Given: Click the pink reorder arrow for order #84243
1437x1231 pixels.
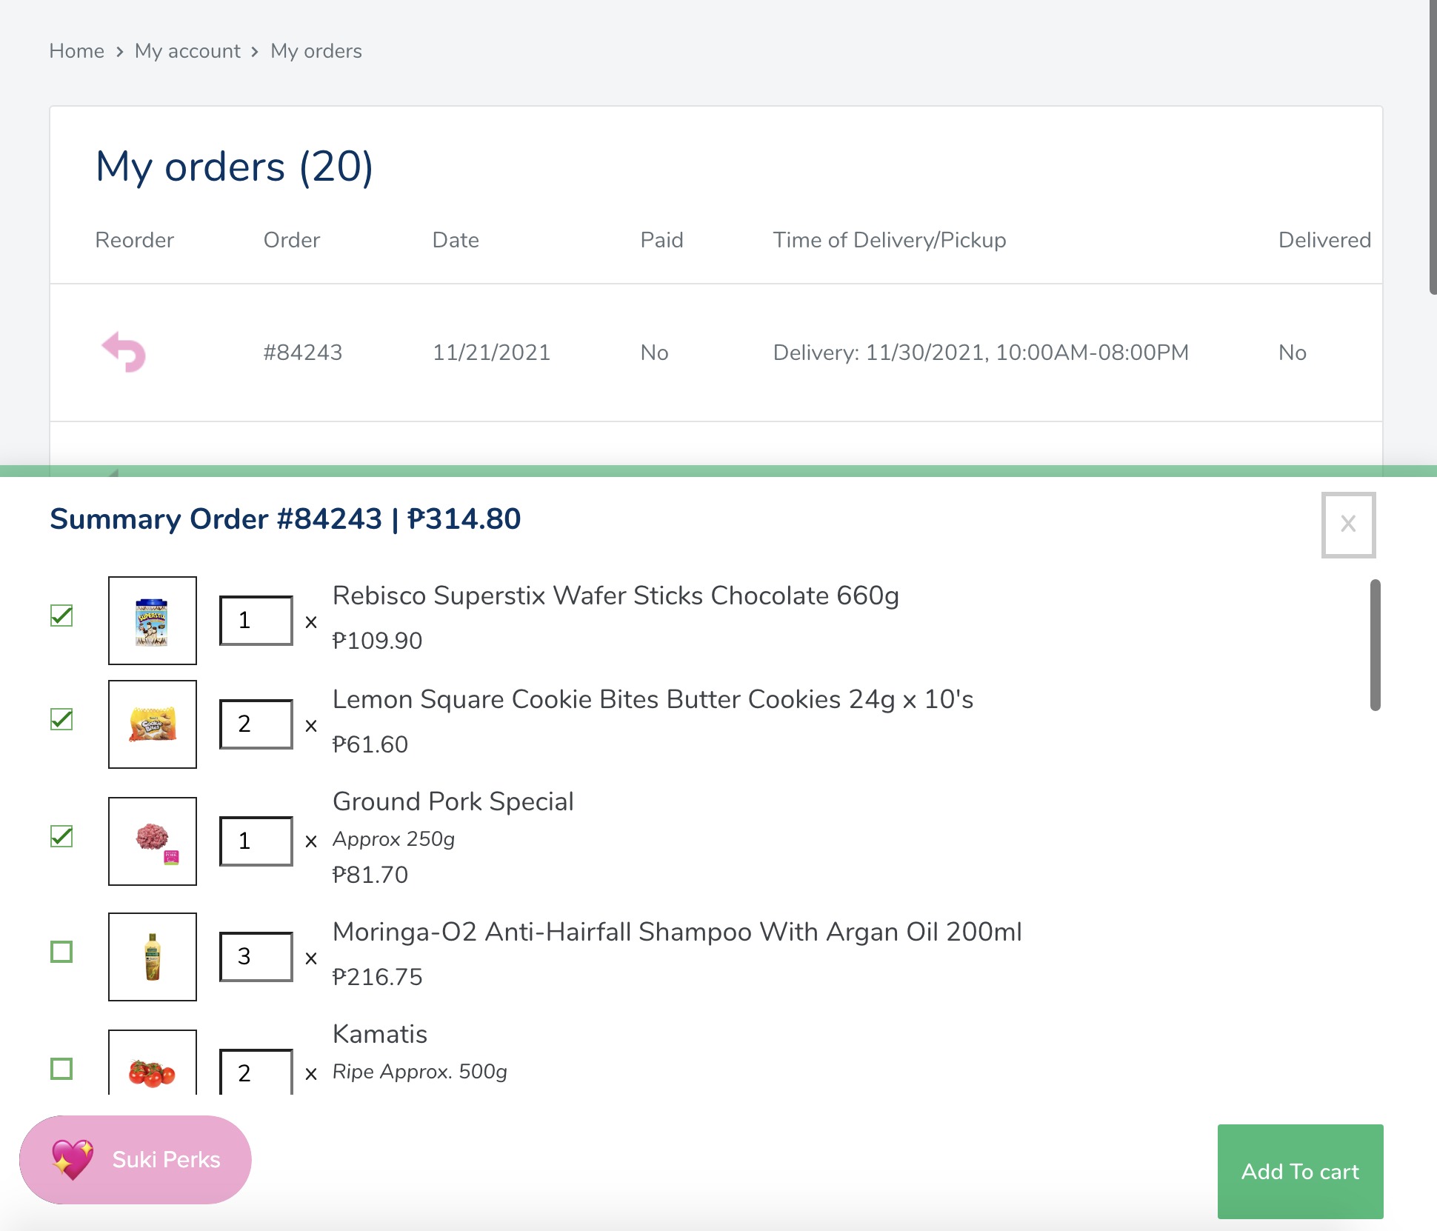Looking at the screenshot, I should pos(124,352).
